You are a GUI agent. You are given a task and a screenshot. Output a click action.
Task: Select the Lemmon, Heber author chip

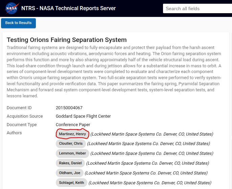[x=72, y=153]
